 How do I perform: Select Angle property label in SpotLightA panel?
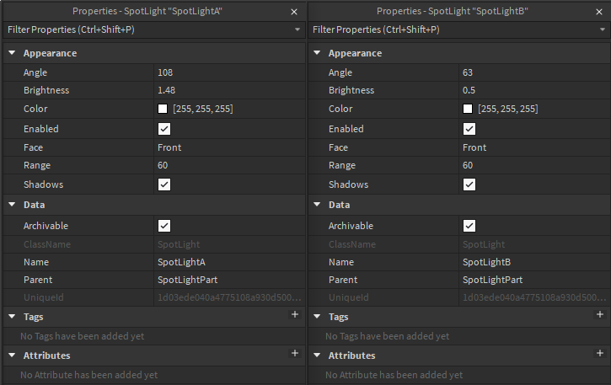(x=35, y=72)
